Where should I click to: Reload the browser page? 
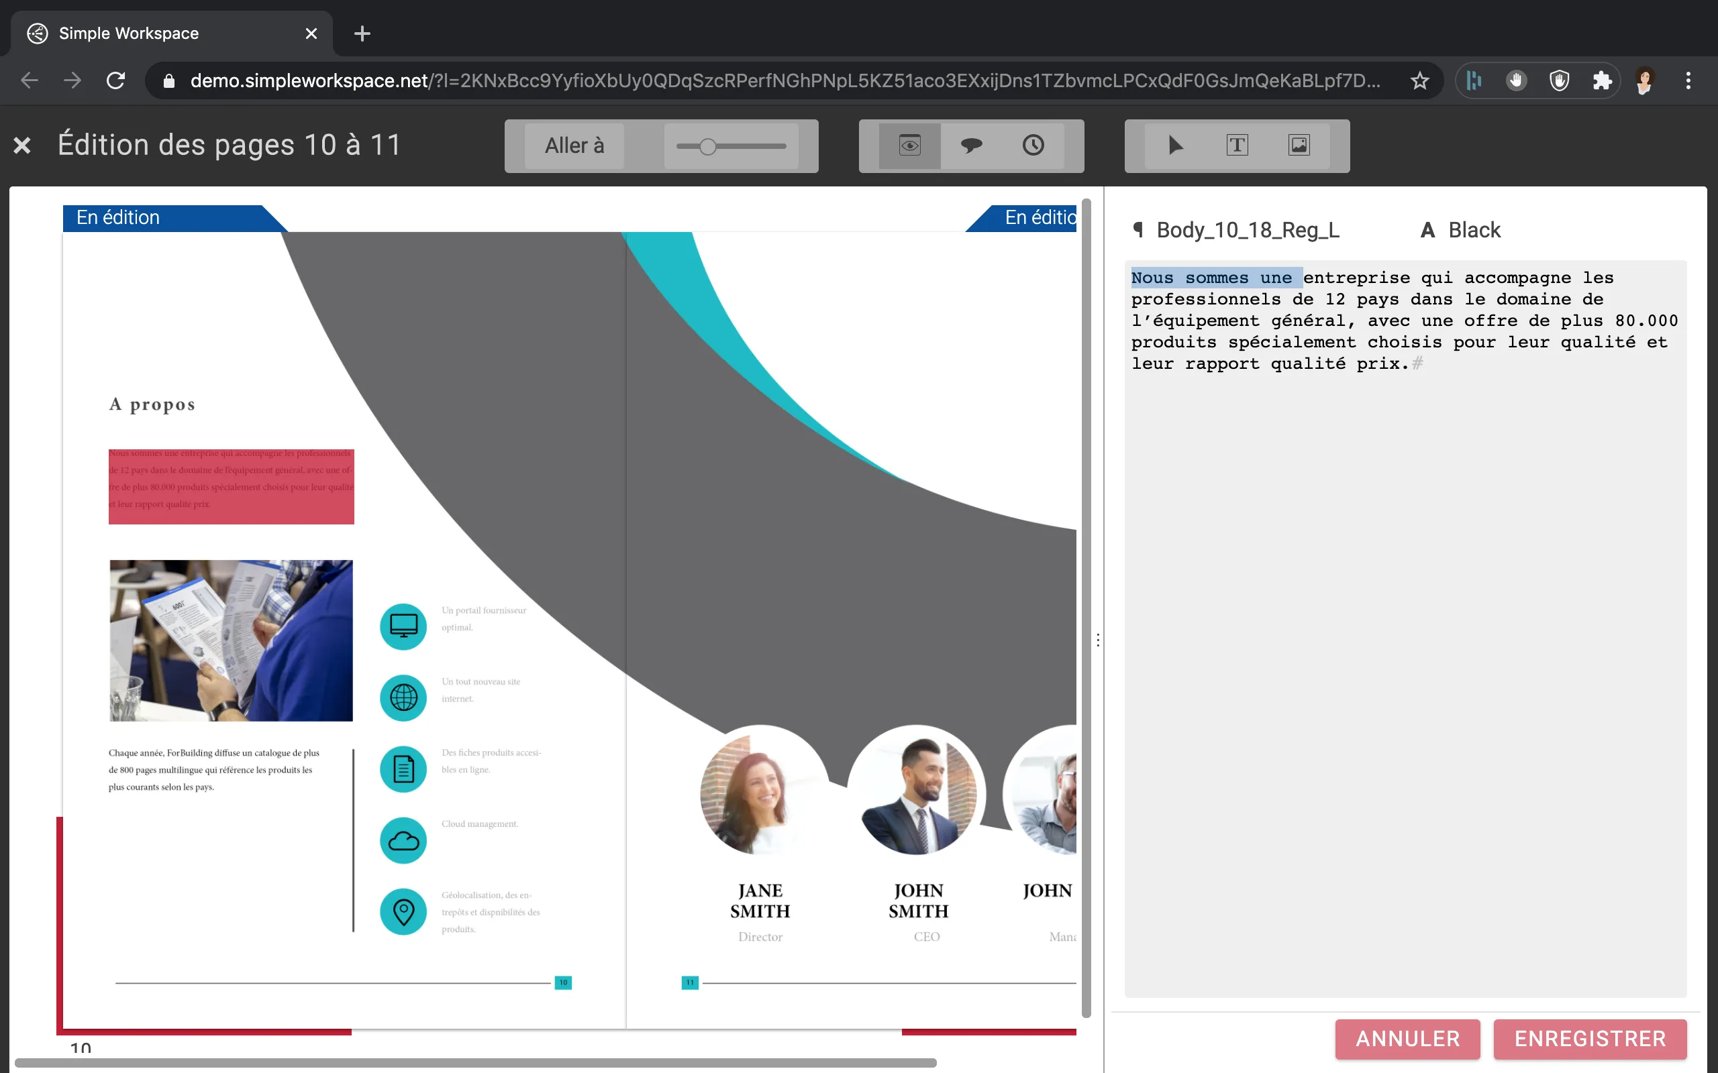click(x=115, y=81)
